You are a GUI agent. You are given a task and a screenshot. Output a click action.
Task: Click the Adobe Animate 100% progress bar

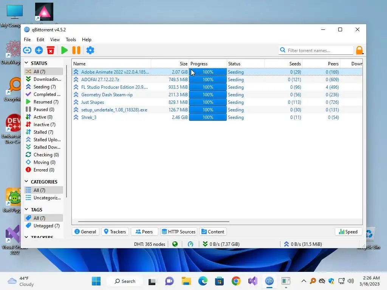207,72
